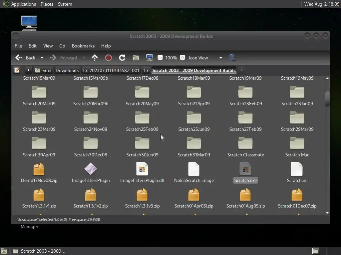This screenshot has width=341, height=255.
Task: Open the View menu
Action: pyautogui.click(x=48, y=46)
